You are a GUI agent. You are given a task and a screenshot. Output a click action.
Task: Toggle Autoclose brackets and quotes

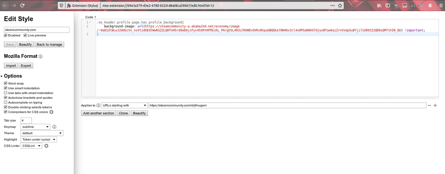(x=6, y=98)
